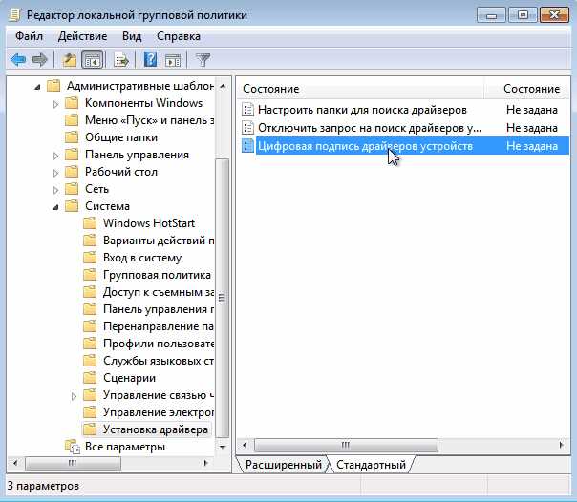Expand the Рабочий стол tree node

[55, 173]
